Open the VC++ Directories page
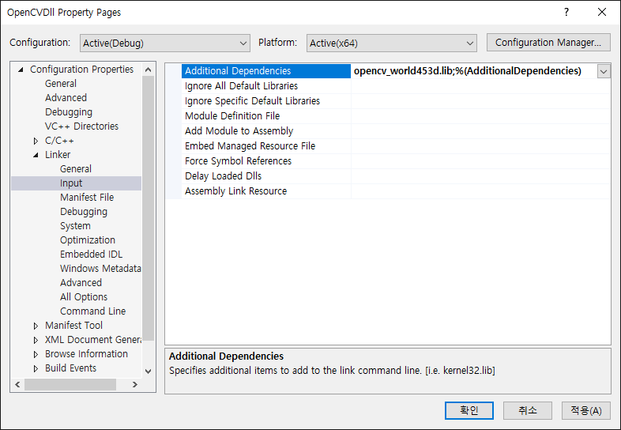 81,126
